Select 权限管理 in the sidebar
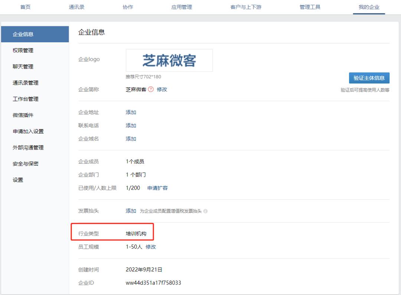Image resolution: width=401 pixels, height=295 pixels. [23, 50]
